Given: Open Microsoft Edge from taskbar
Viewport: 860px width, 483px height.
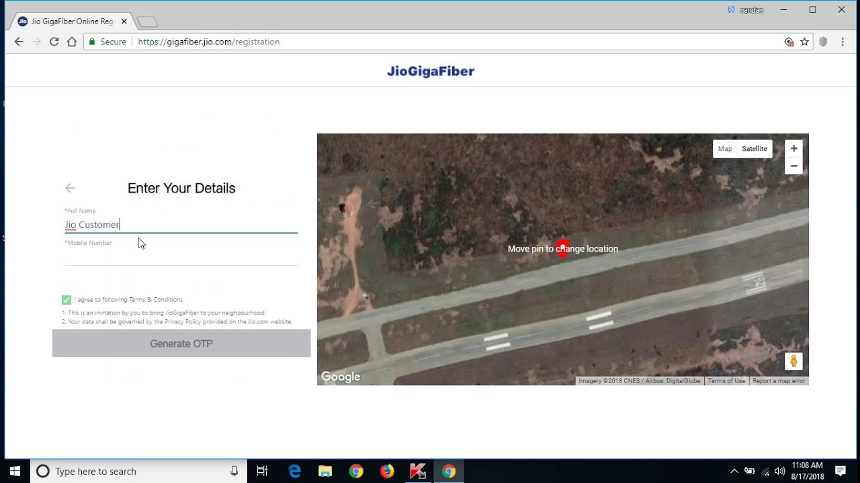Looking at the screenshot, I should [x=294, y=471].
